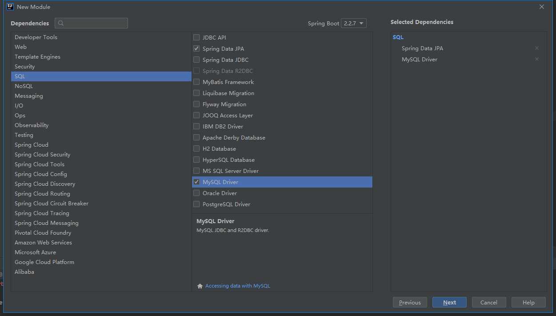
Task: Check Spring Data JDBC dependency
Action: coord(196,60)
